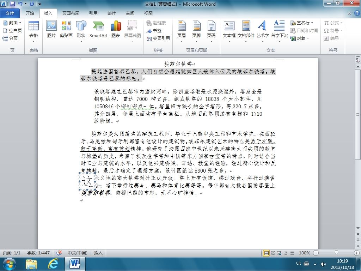Expand the Table (表格) dropdown arrow
This screenshot has height=271, width=361.
[x=33, y=42]
